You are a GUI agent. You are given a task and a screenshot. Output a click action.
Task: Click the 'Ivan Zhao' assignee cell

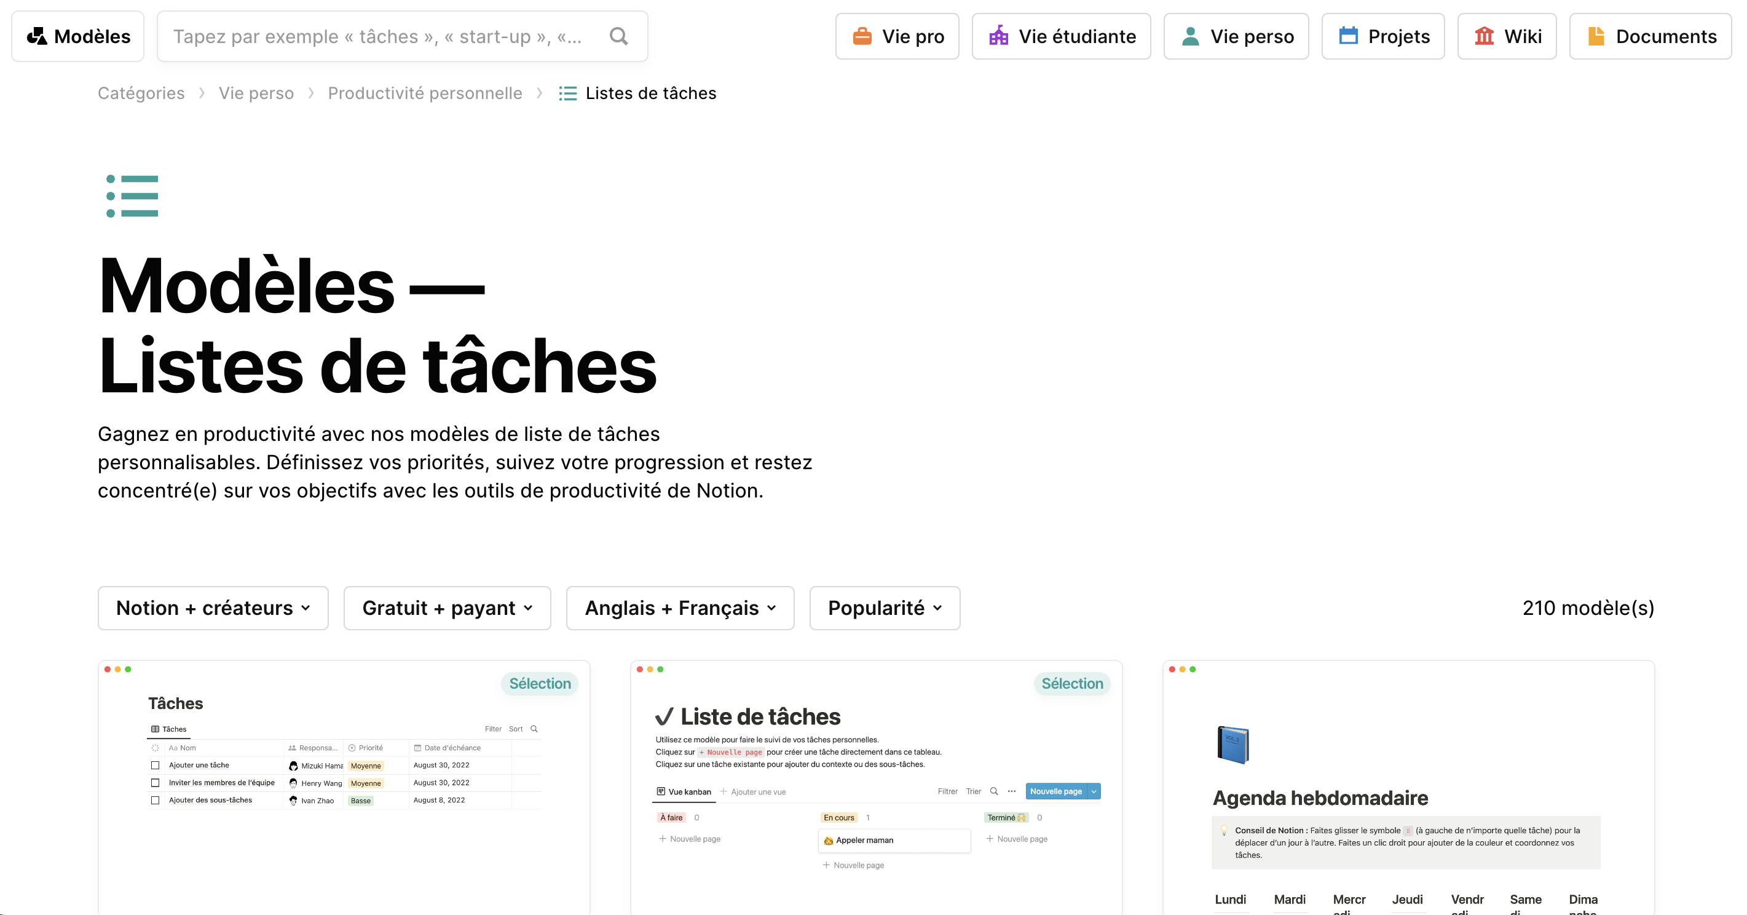pos(312,801)
